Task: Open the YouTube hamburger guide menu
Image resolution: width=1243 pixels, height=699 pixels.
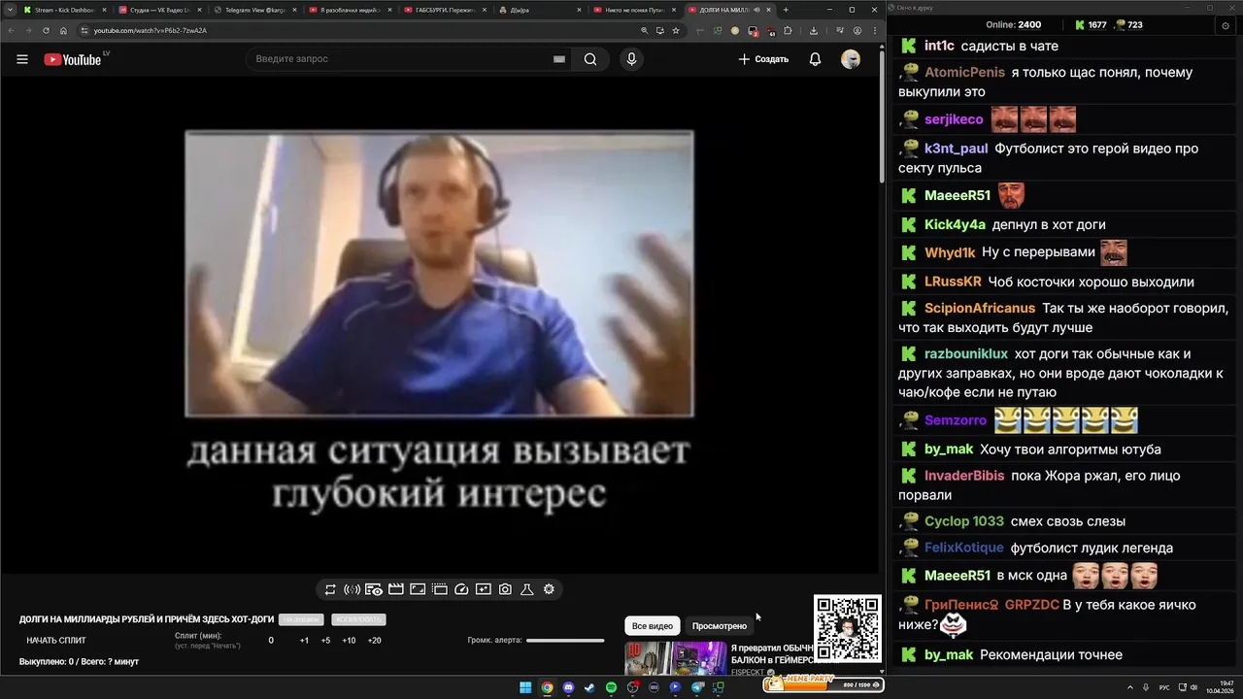Action: pyautogui.click(x=22, y=59)
